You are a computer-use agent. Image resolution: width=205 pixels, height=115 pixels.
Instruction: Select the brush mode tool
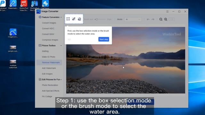pyautogui.click(x=74, y=19)
